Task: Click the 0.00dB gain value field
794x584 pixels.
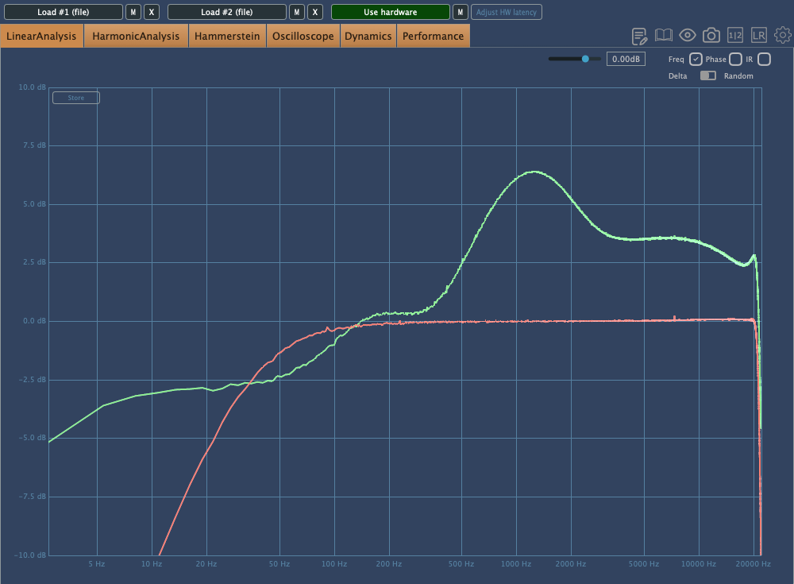Action: pos(626,59)
